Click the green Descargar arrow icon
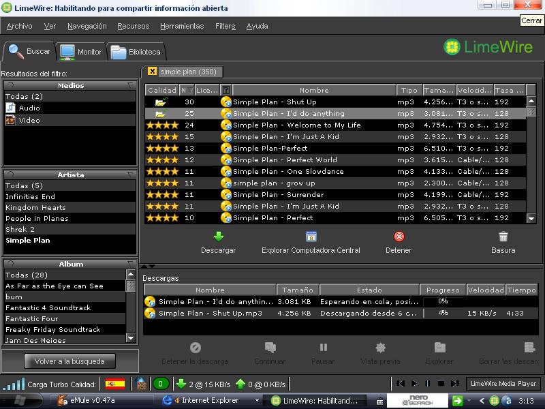Screen dimensions: 545x409 (x=219, y=237)
